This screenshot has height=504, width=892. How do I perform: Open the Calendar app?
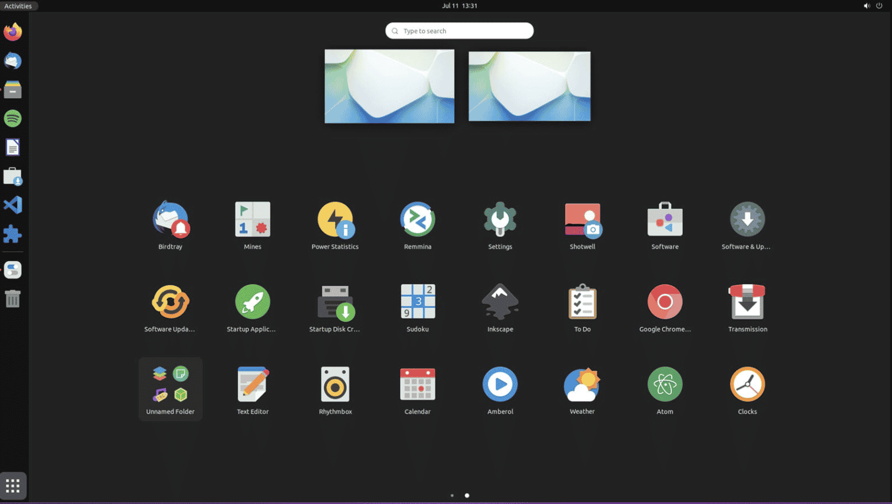point(417,391)
